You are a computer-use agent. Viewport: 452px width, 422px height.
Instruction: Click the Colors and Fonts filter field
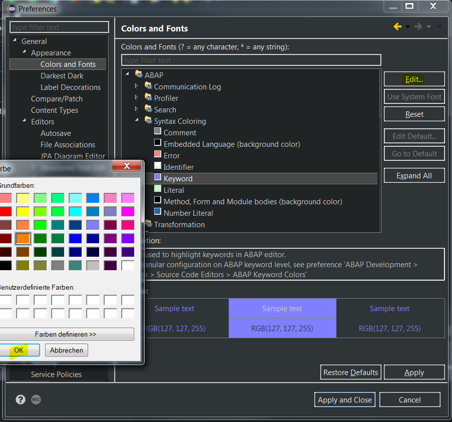(251, 60)
